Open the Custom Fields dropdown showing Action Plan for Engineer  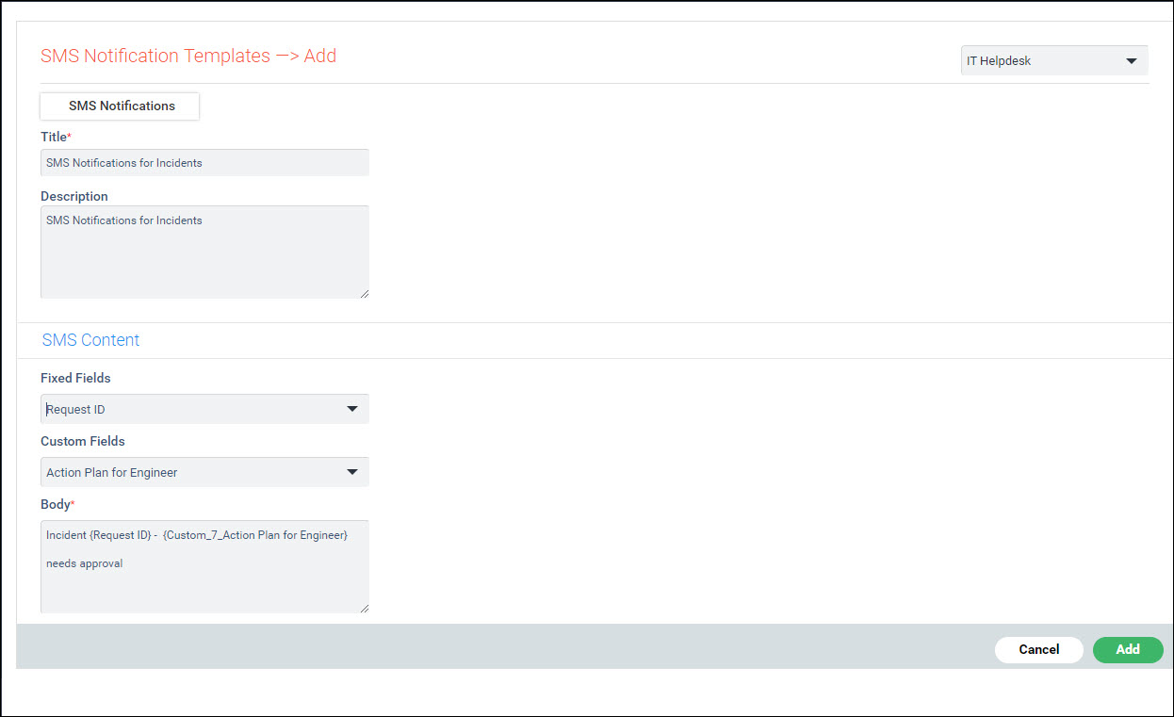point(204,471)
